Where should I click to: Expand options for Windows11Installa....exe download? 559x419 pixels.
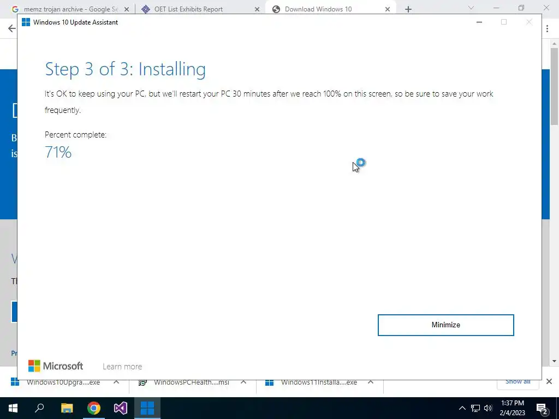[371, 382]
